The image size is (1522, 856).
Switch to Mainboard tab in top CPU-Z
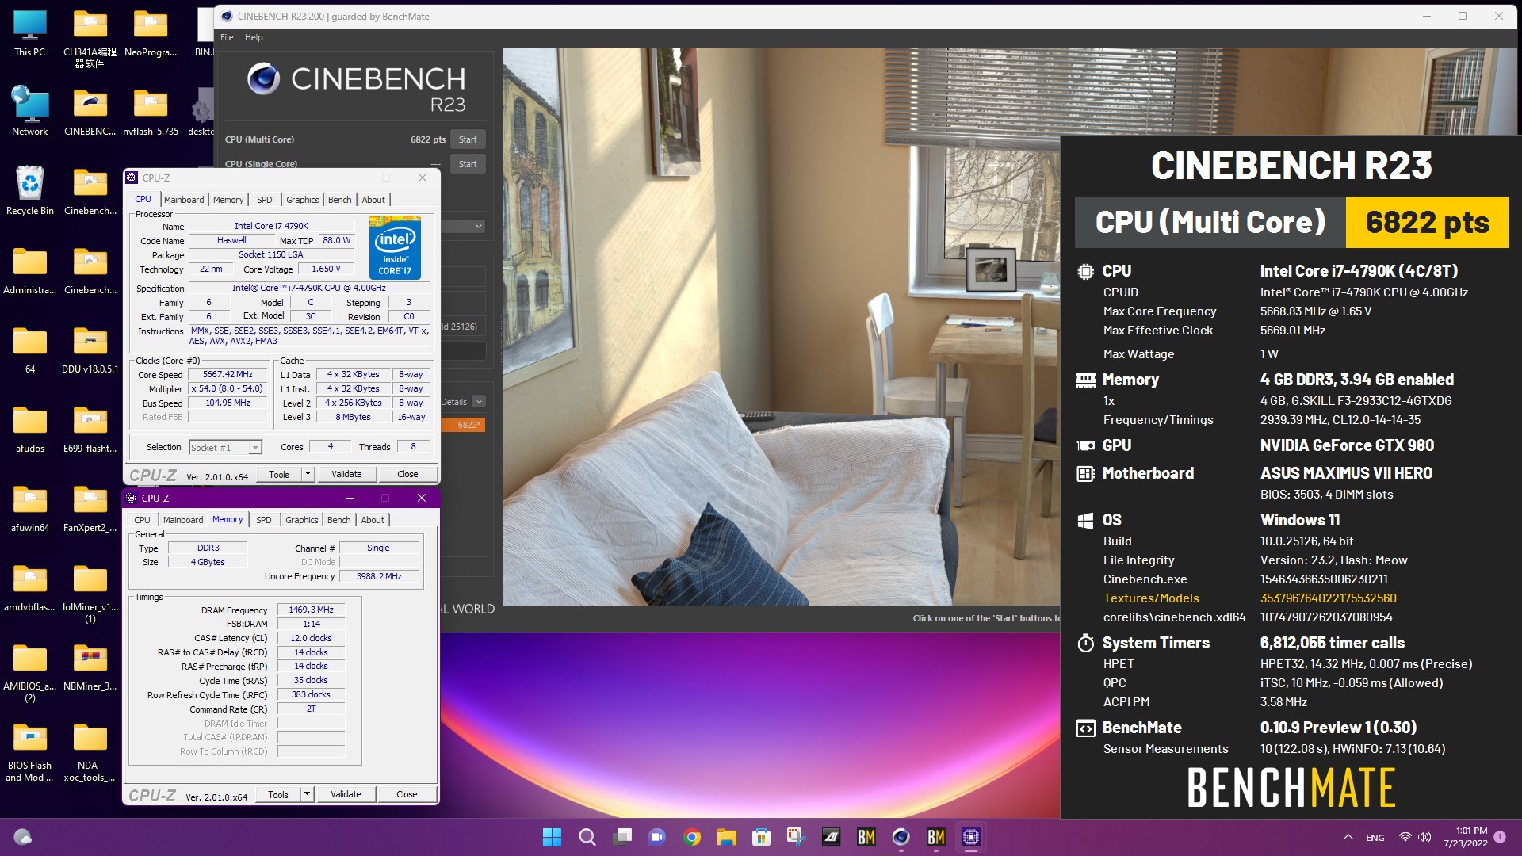point(184,200)
